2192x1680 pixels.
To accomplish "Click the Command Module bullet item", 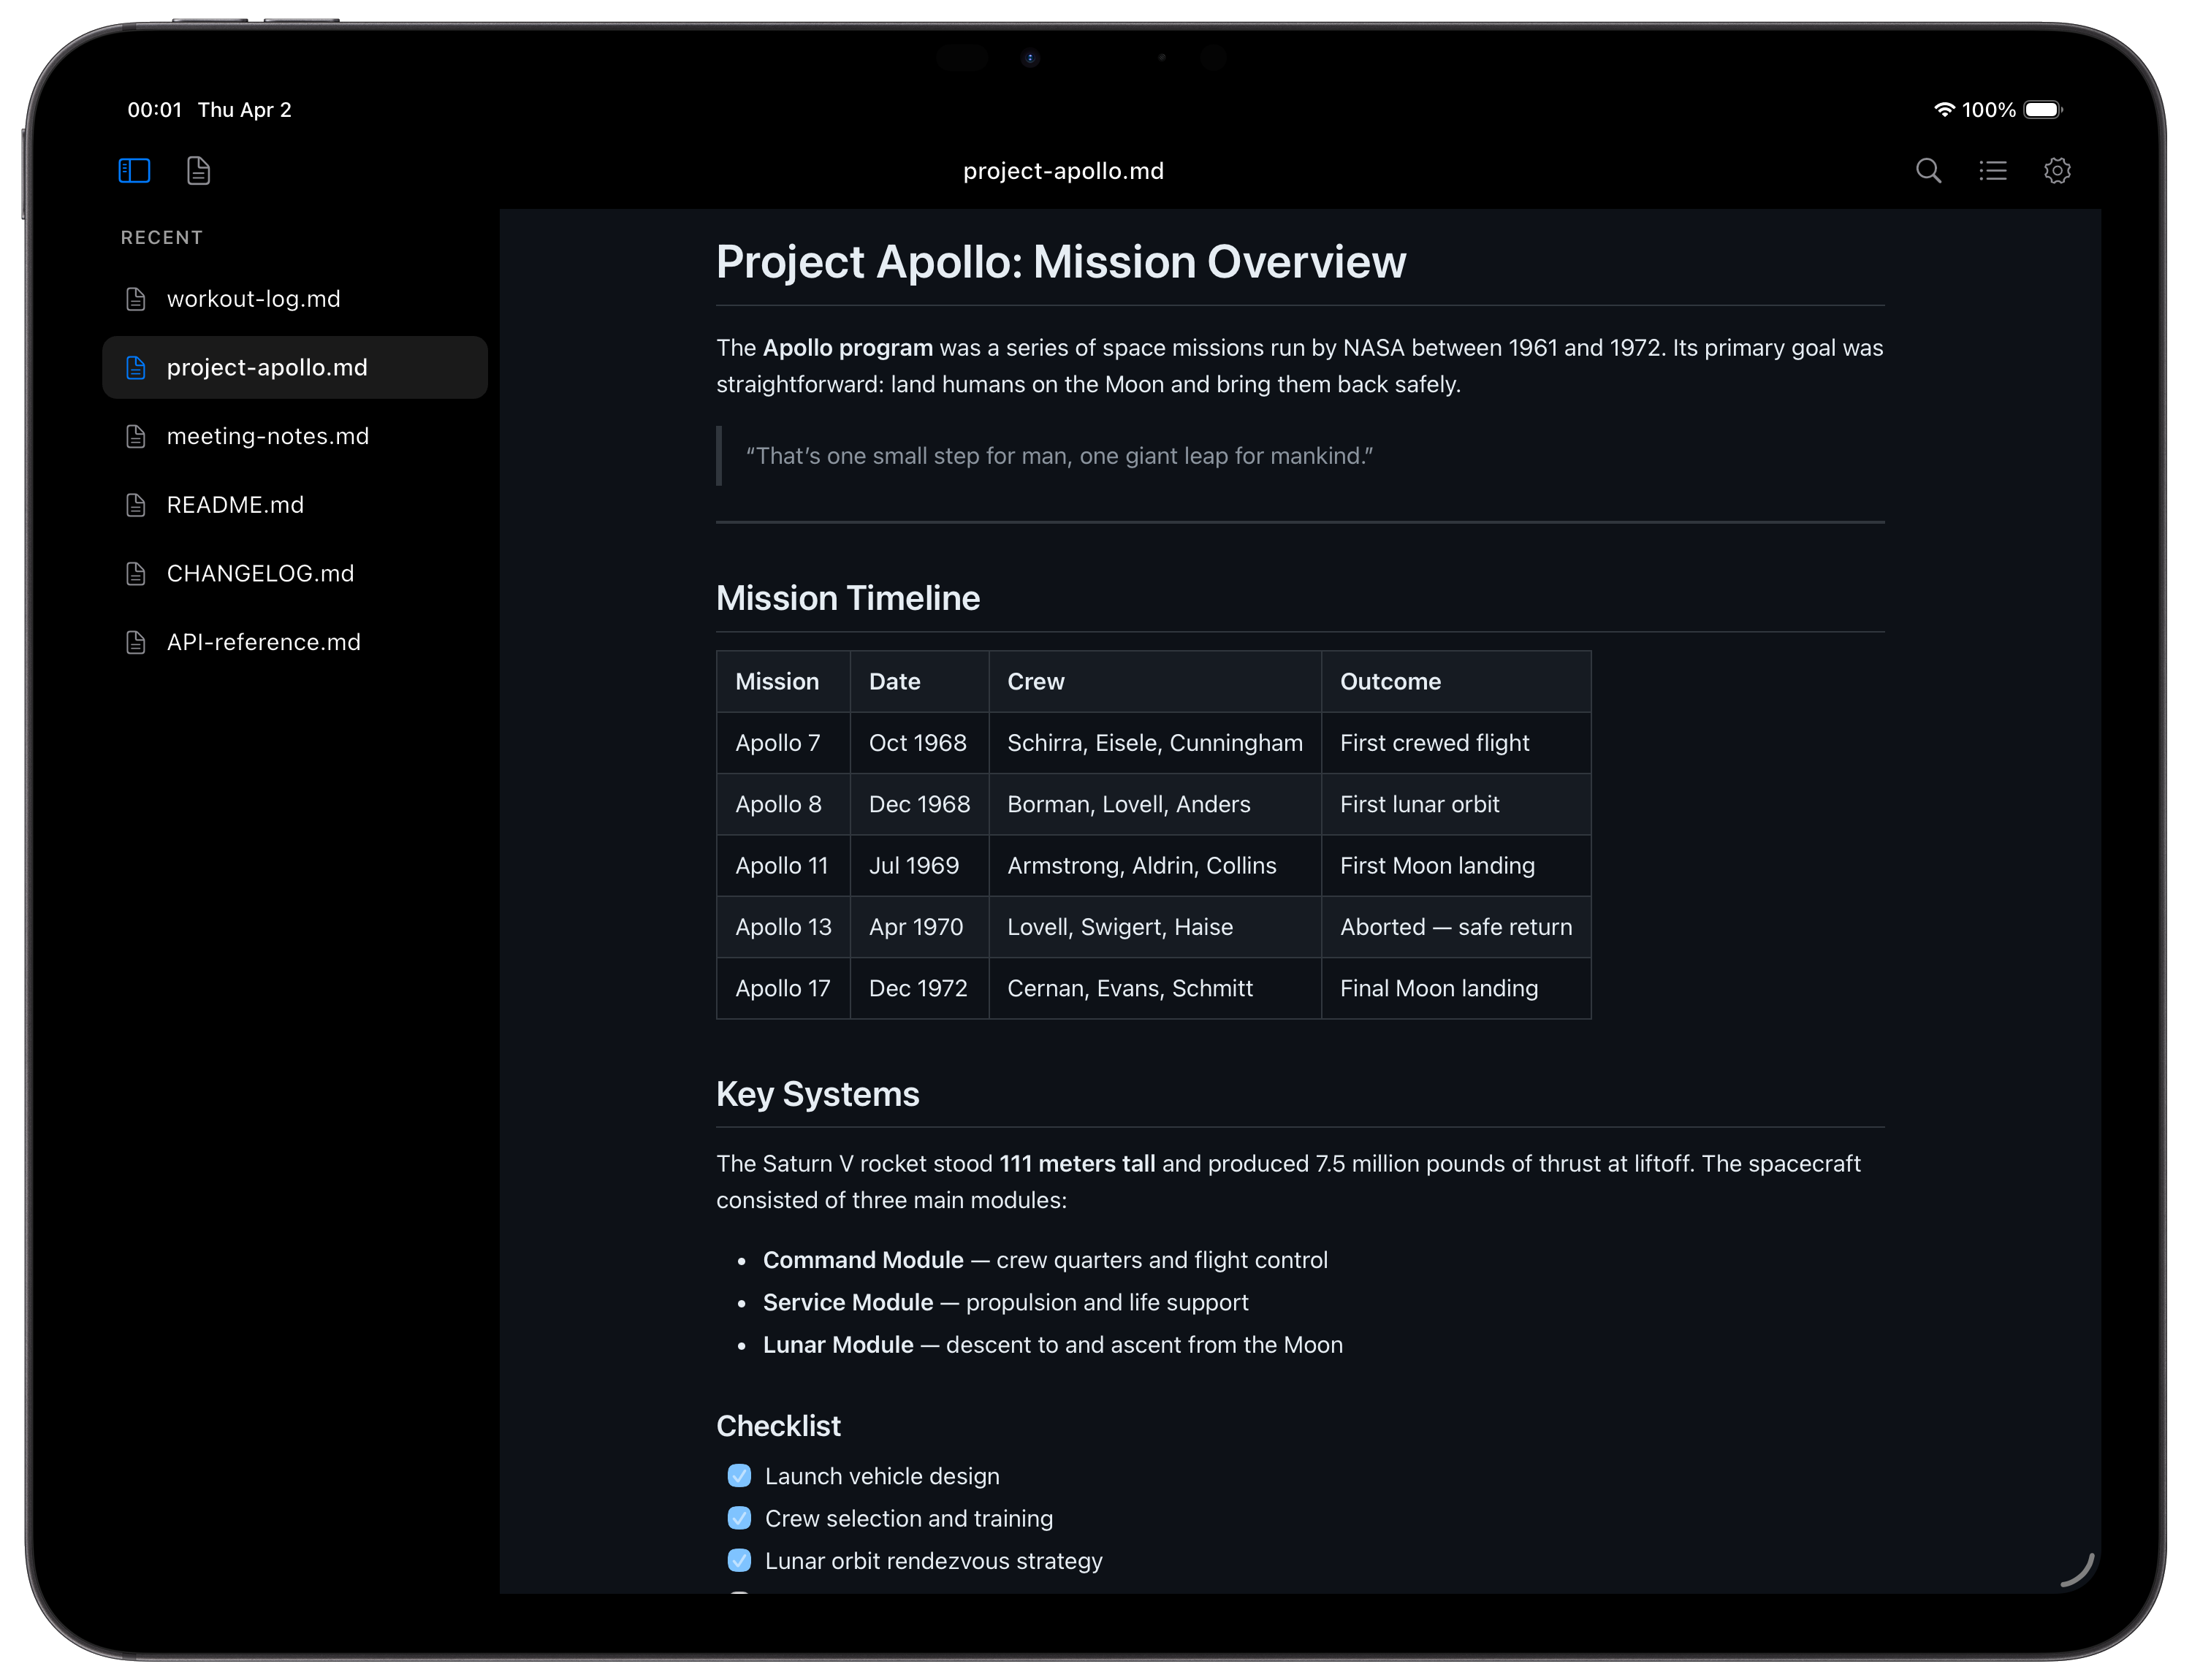I will (1044, 1260).
